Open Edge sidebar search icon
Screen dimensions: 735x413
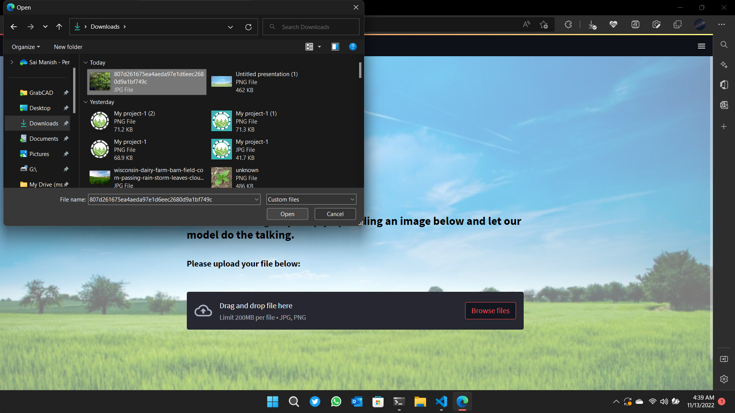point(724,45)
